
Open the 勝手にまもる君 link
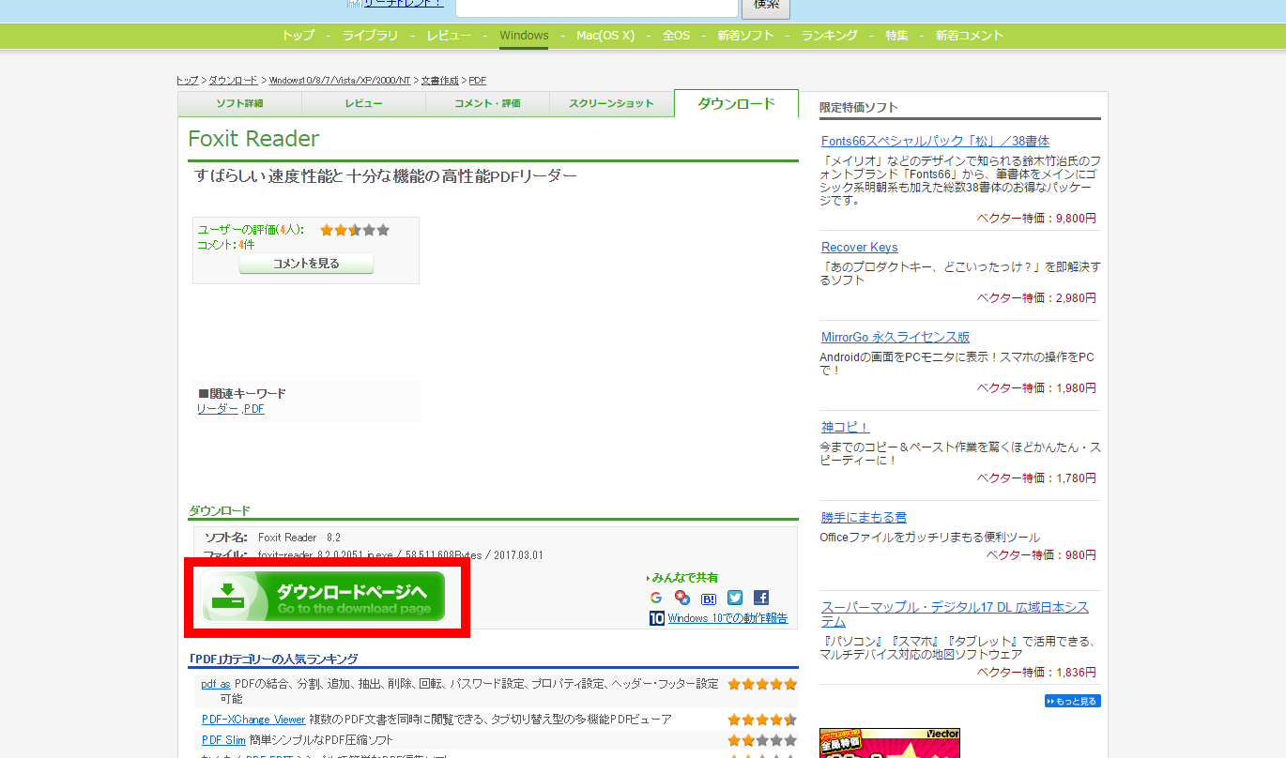(x=864, y=518)
